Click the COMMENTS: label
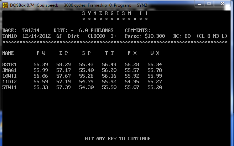 coord(137,30)
